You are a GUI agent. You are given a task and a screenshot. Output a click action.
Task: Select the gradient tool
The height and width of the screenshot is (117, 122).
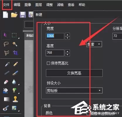[7, 99]
